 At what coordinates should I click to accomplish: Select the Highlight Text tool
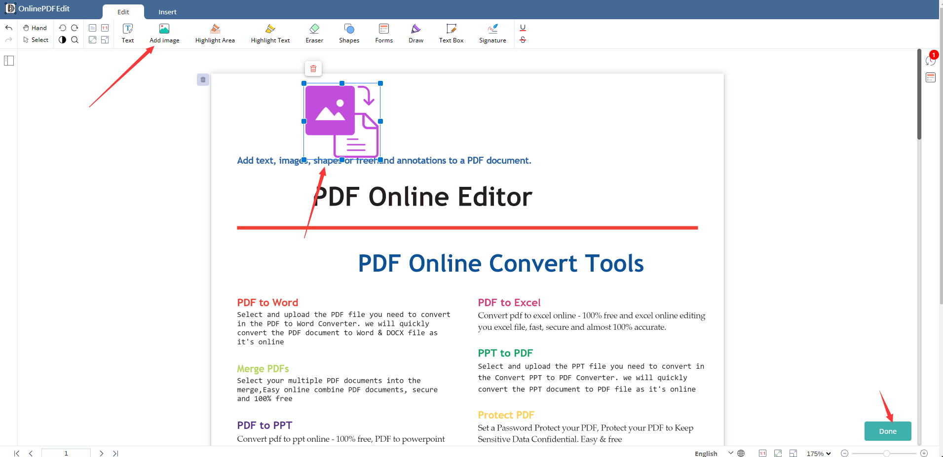click(x=270, y=34)
